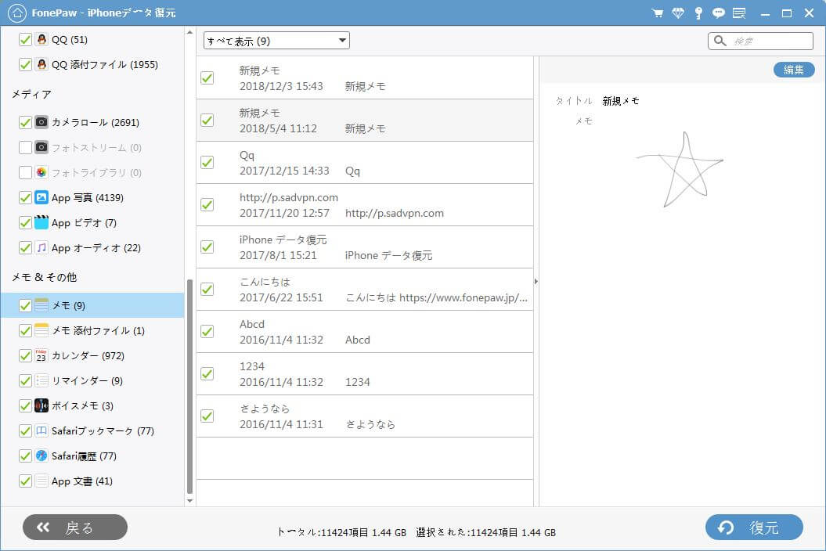Uncheck the Qq note checkbox

coord(207,162)
